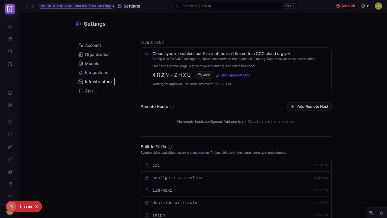387x218 pixels.
Task: Click the clock history icon in the left sidebar
Action: coord(10,122)
